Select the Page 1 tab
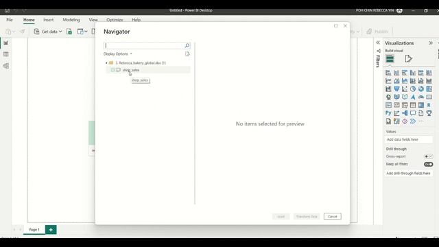 pos(34,230)
